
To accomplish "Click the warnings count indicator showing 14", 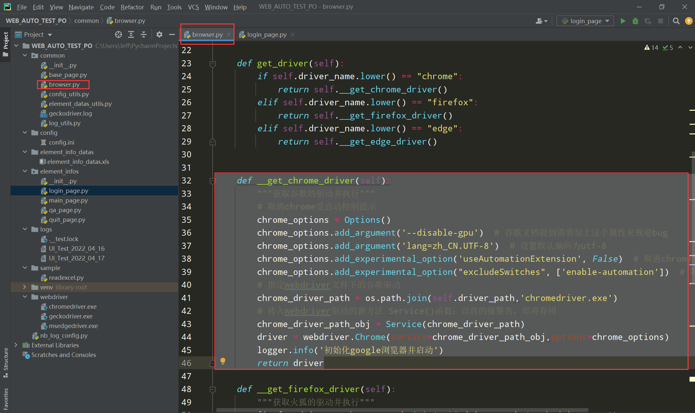I will 651,48.
